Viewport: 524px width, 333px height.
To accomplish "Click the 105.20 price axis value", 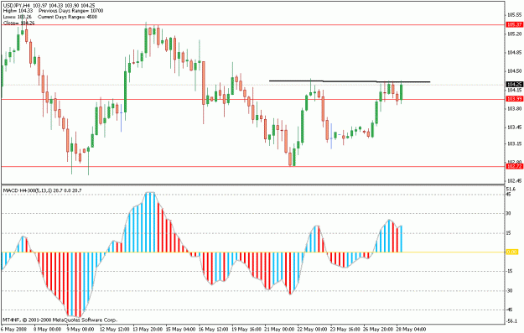I will [x=515, y=34].
